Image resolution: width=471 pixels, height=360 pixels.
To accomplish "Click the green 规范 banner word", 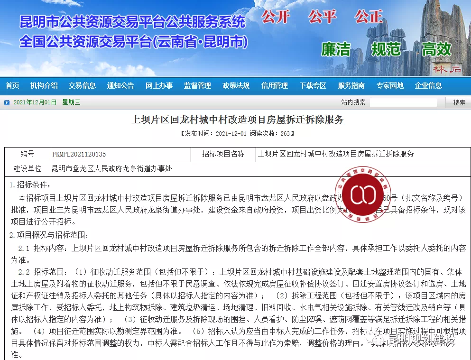I will 386,49.
